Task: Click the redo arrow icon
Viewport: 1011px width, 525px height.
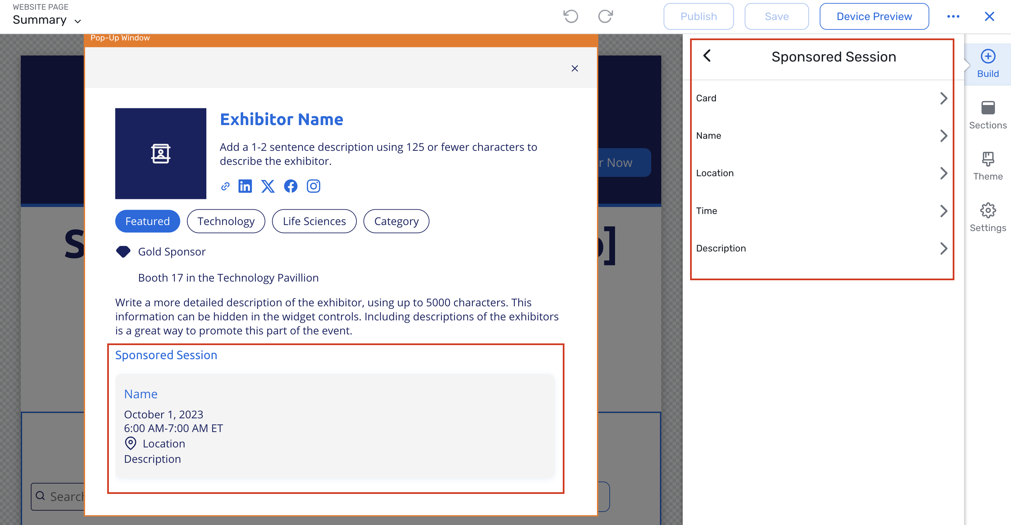Action: (605, 16)
